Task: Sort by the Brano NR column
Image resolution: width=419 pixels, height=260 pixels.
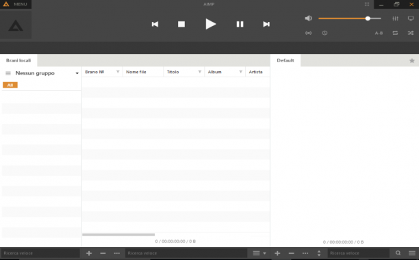Action: pos(94,72)
